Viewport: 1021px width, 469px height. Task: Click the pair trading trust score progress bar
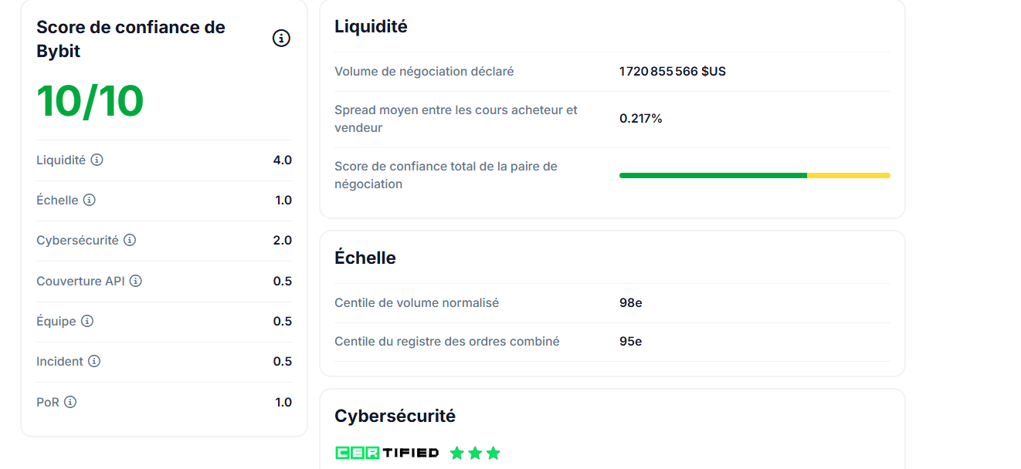pos(753,175)
